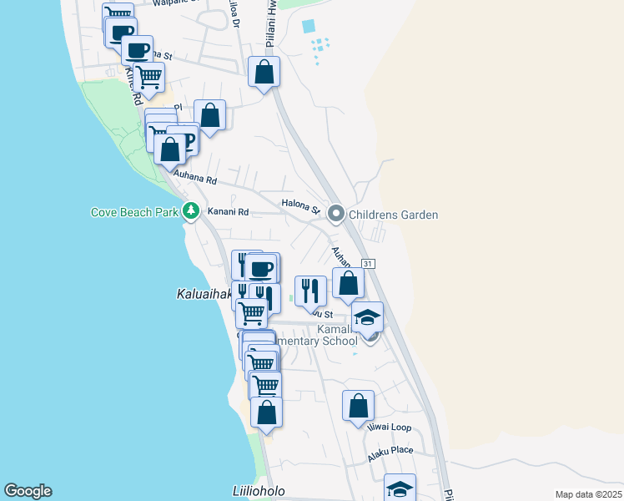
Task: Select the Auhana Rd street label
Action: click(x=195, y=178)
